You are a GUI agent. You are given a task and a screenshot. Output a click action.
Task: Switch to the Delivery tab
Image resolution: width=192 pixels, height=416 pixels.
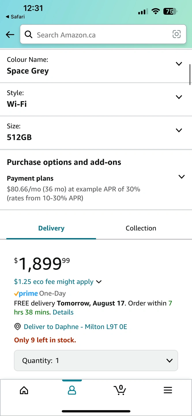coord(51,228)
